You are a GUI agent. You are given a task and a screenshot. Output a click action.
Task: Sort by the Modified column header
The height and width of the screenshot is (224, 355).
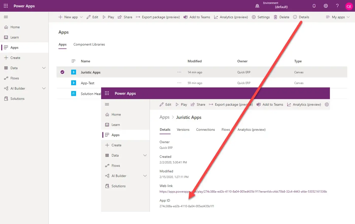194,61
